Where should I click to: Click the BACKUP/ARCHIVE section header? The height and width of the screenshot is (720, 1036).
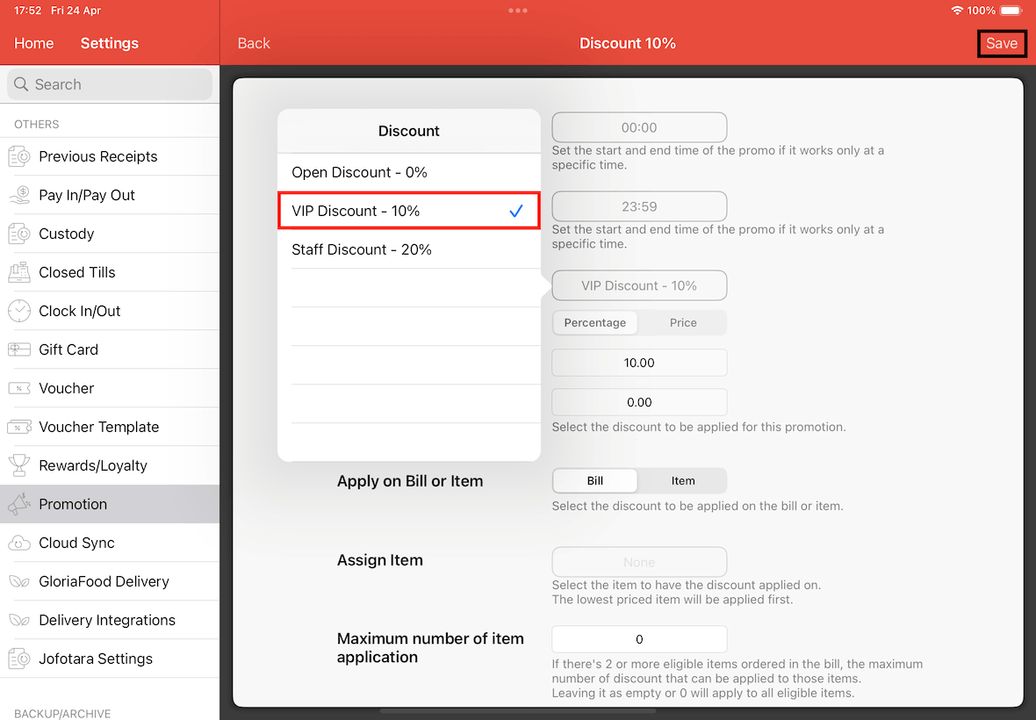point(62,713)
